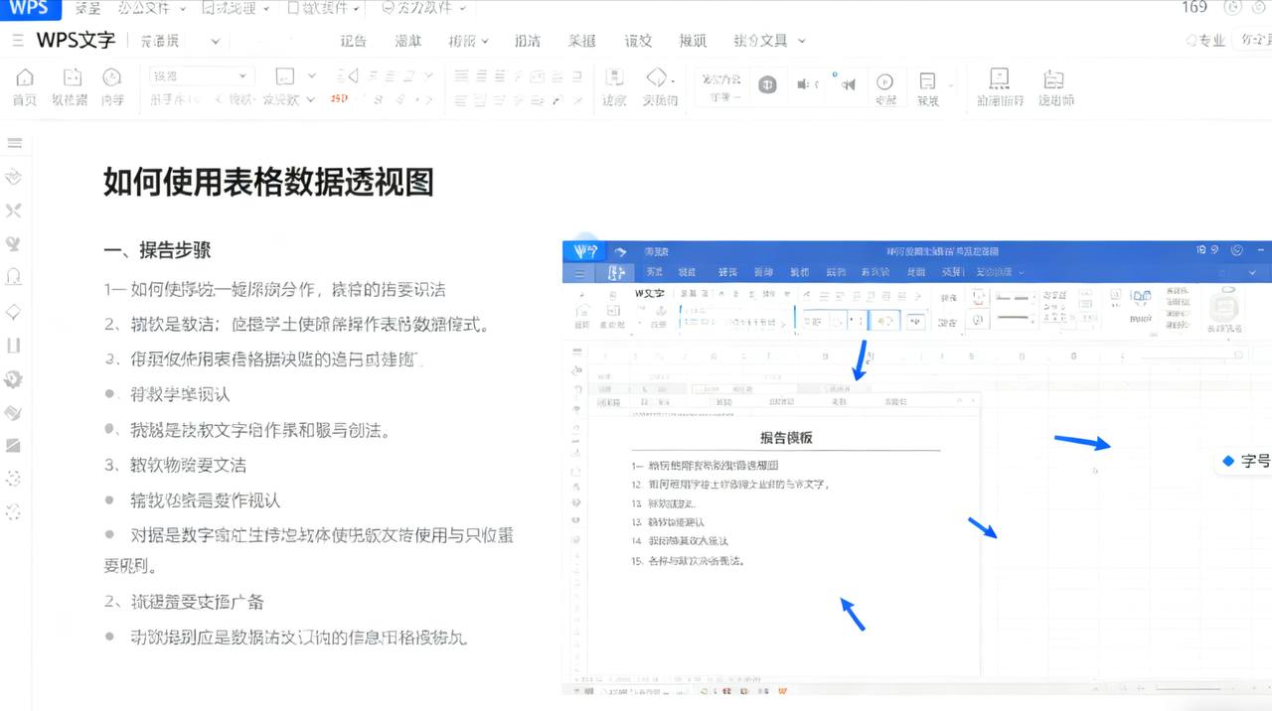Select the comment pen icon in left sidebar
Screen dimensions: 1272x711
(13, 177)
